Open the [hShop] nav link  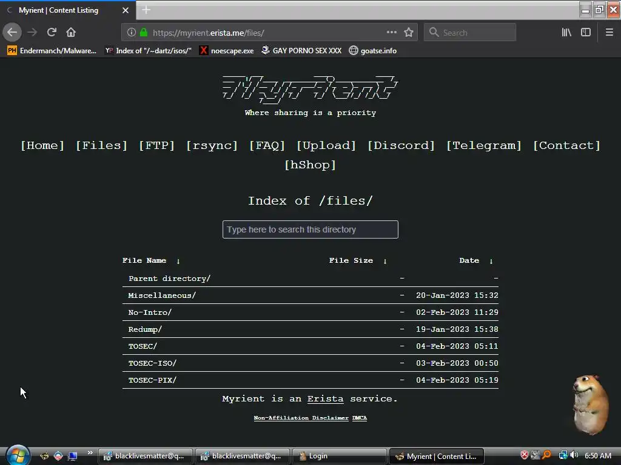tap(310, 165)
